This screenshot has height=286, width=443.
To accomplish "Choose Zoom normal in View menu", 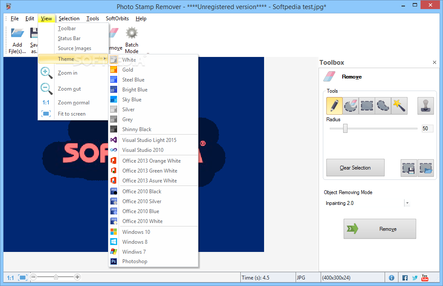I will pyautogui.click(x=73, y=102).
